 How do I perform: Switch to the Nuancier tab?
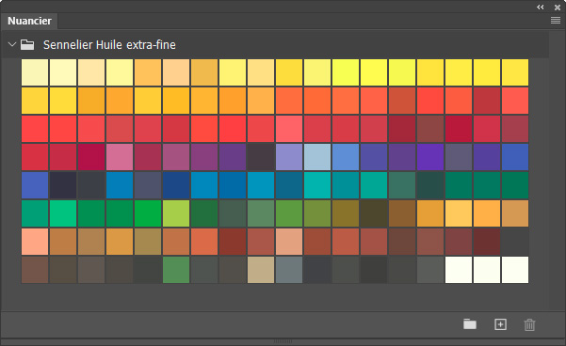point(29,21)
